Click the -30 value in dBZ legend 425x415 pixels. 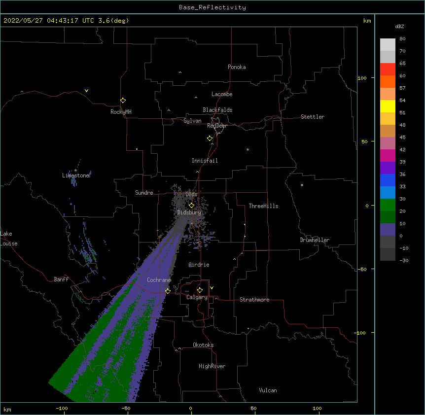(404, 261)
